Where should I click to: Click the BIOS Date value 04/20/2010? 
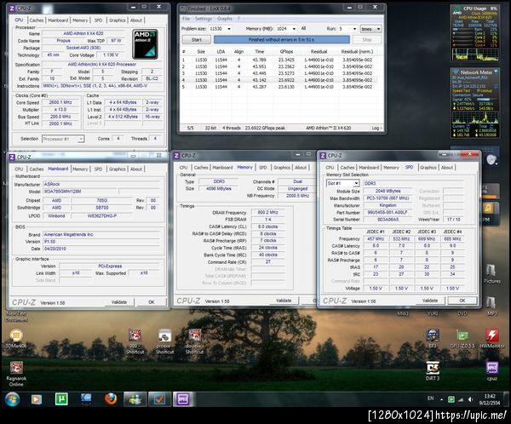point(102,249)
